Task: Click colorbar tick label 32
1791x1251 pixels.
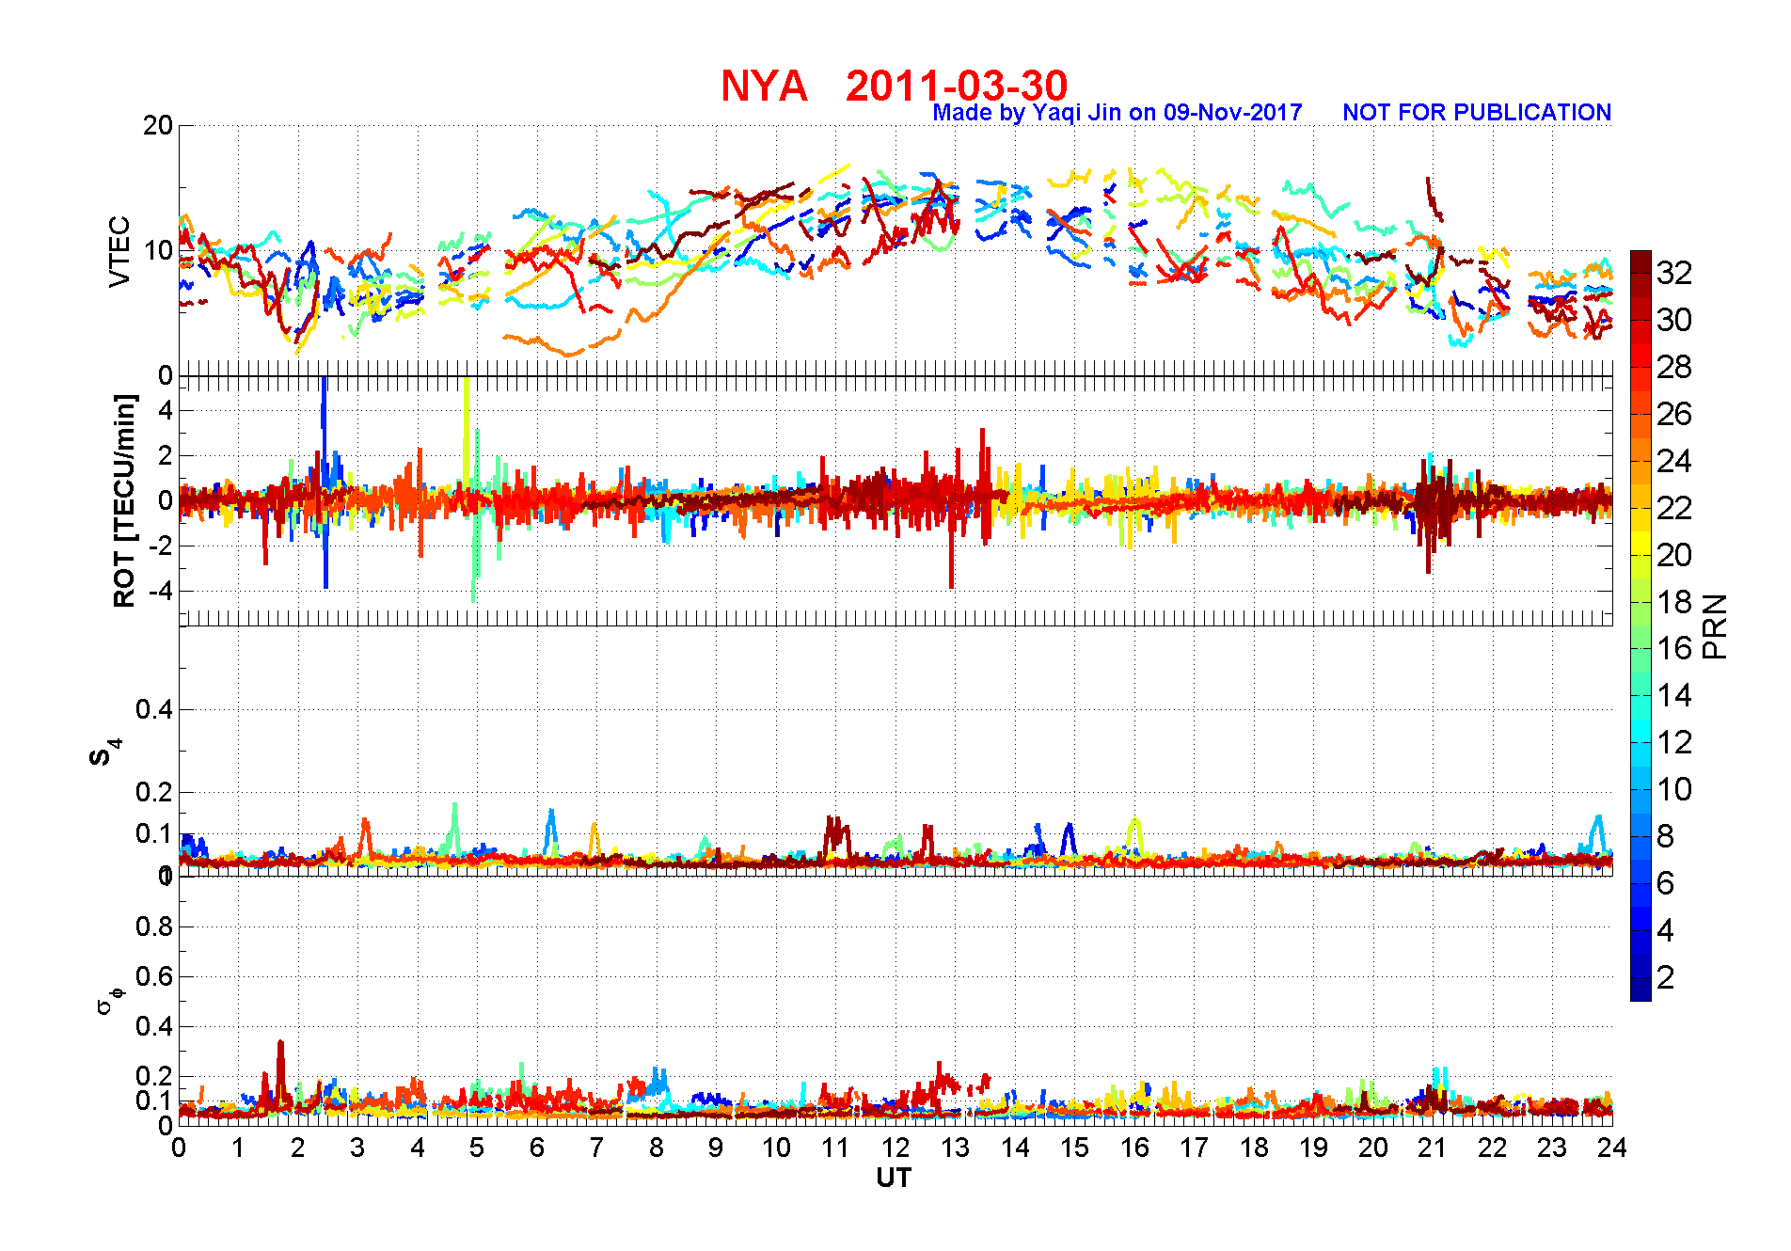Action: [1674, 273]
